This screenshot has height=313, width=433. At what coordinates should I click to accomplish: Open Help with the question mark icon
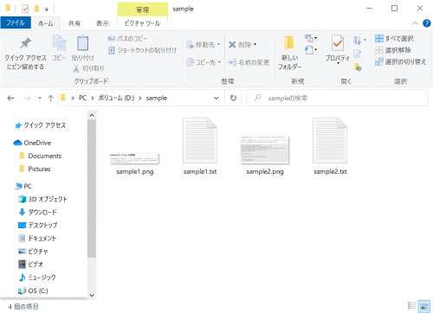(x=426, y=23)
